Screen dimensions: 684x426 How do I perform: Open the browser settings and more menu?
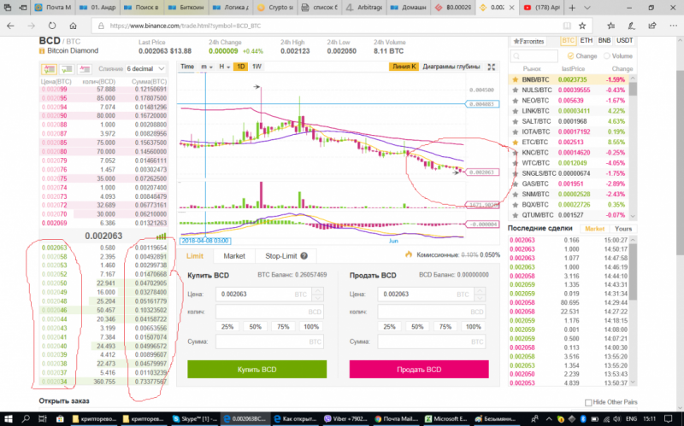tap(673, 26)
